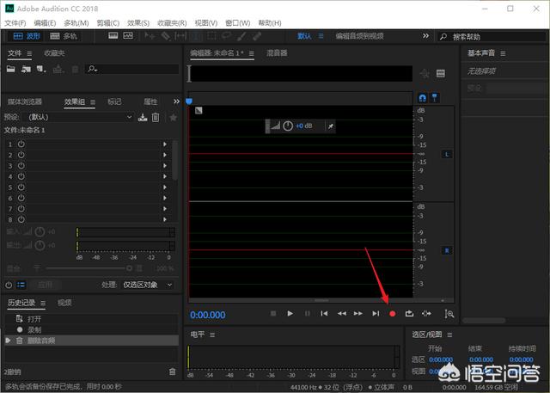Viewport: 550px width, 393px height.
Task: Click the zoom icon beside transport controls
Action: [x=449, y=314]
